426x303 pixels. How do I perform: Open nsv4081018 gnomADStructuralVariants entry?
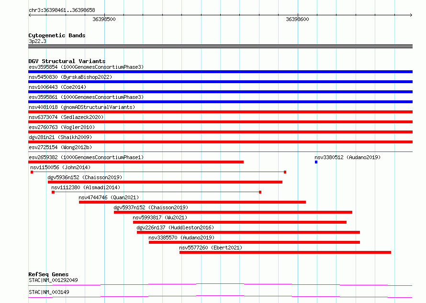[x=220, y=112]
